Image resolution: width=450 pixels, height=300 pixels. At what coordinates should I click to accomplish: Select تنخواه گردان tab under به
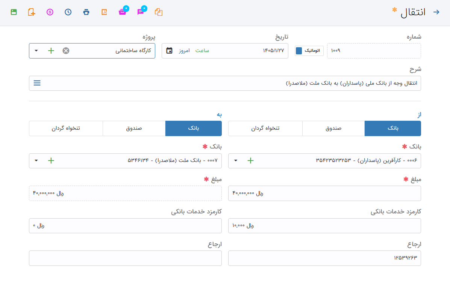66,128
